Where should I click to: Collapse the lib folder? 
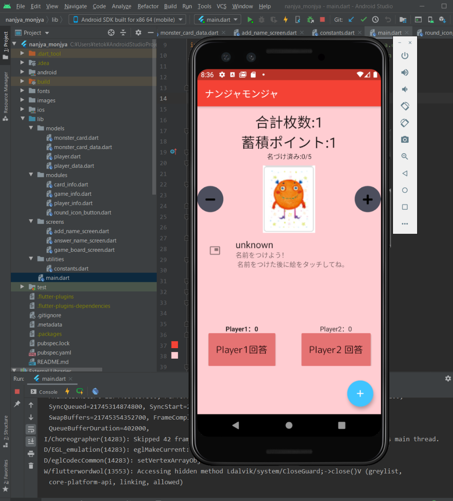(x=23, y=119)
